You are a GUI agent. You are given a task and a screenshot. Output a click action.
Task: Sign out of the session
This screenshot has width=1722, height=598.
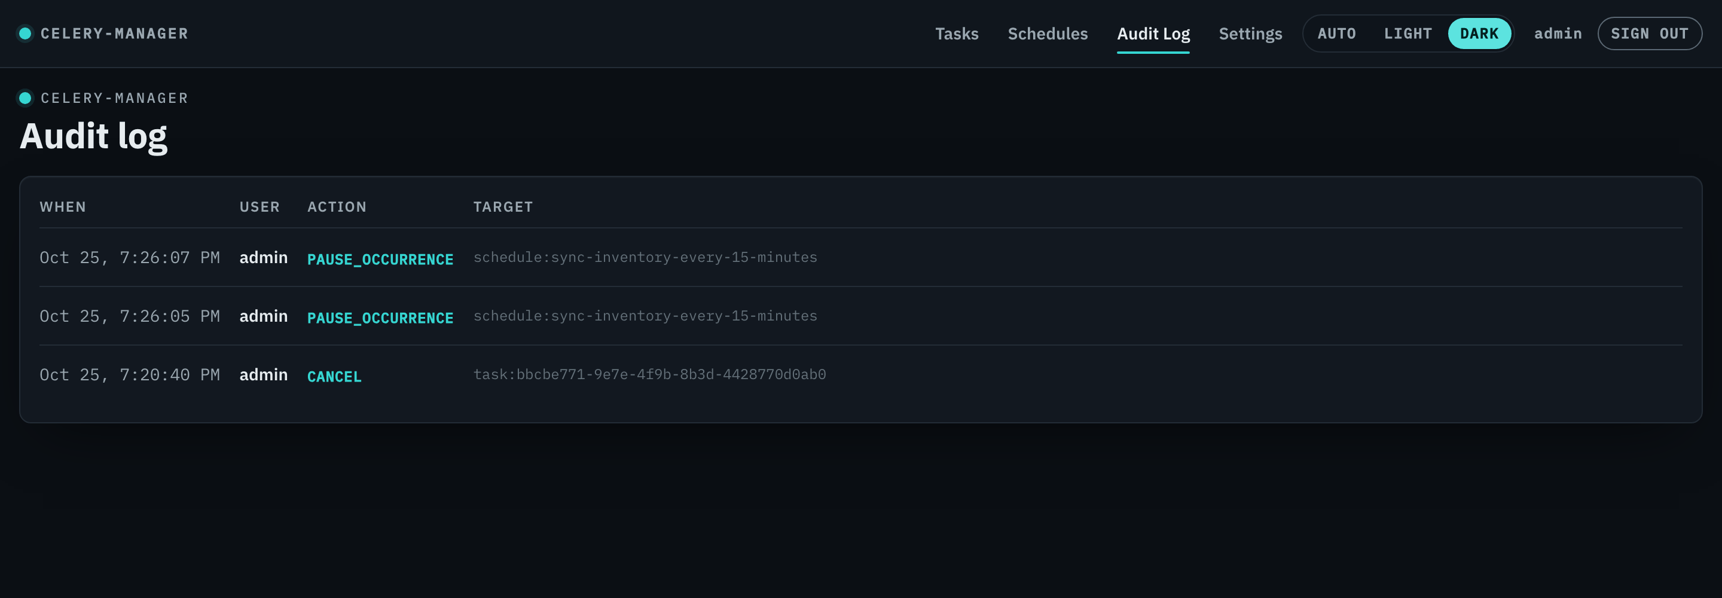pyautogui.click(x=1649, y=33)
